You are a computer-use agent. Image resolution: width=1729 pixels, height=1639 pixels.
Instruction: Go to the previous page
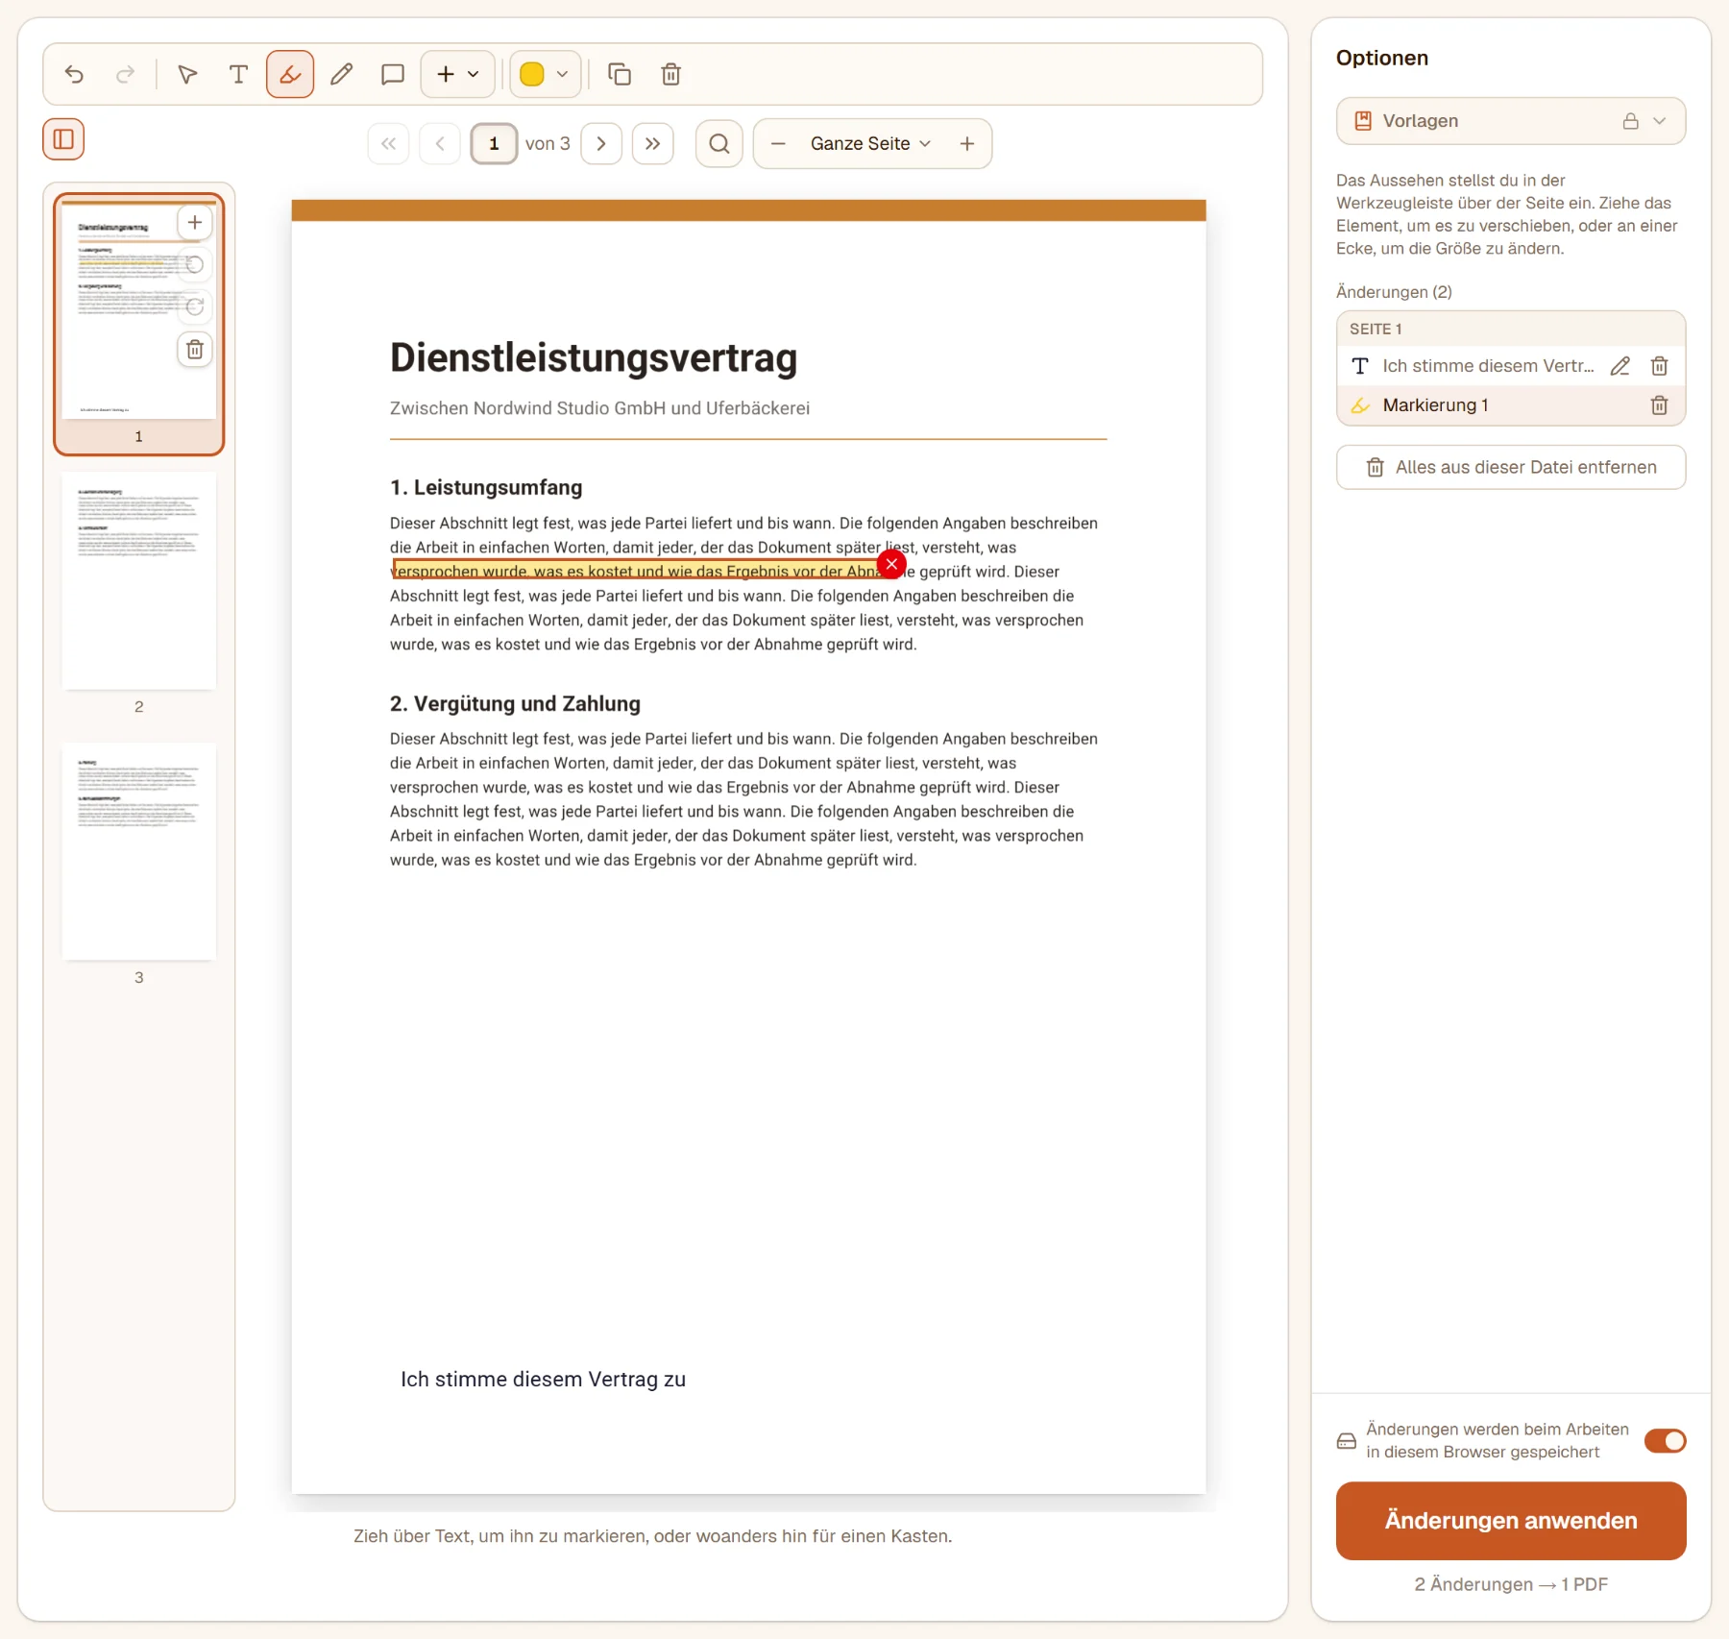coord(440,143)
